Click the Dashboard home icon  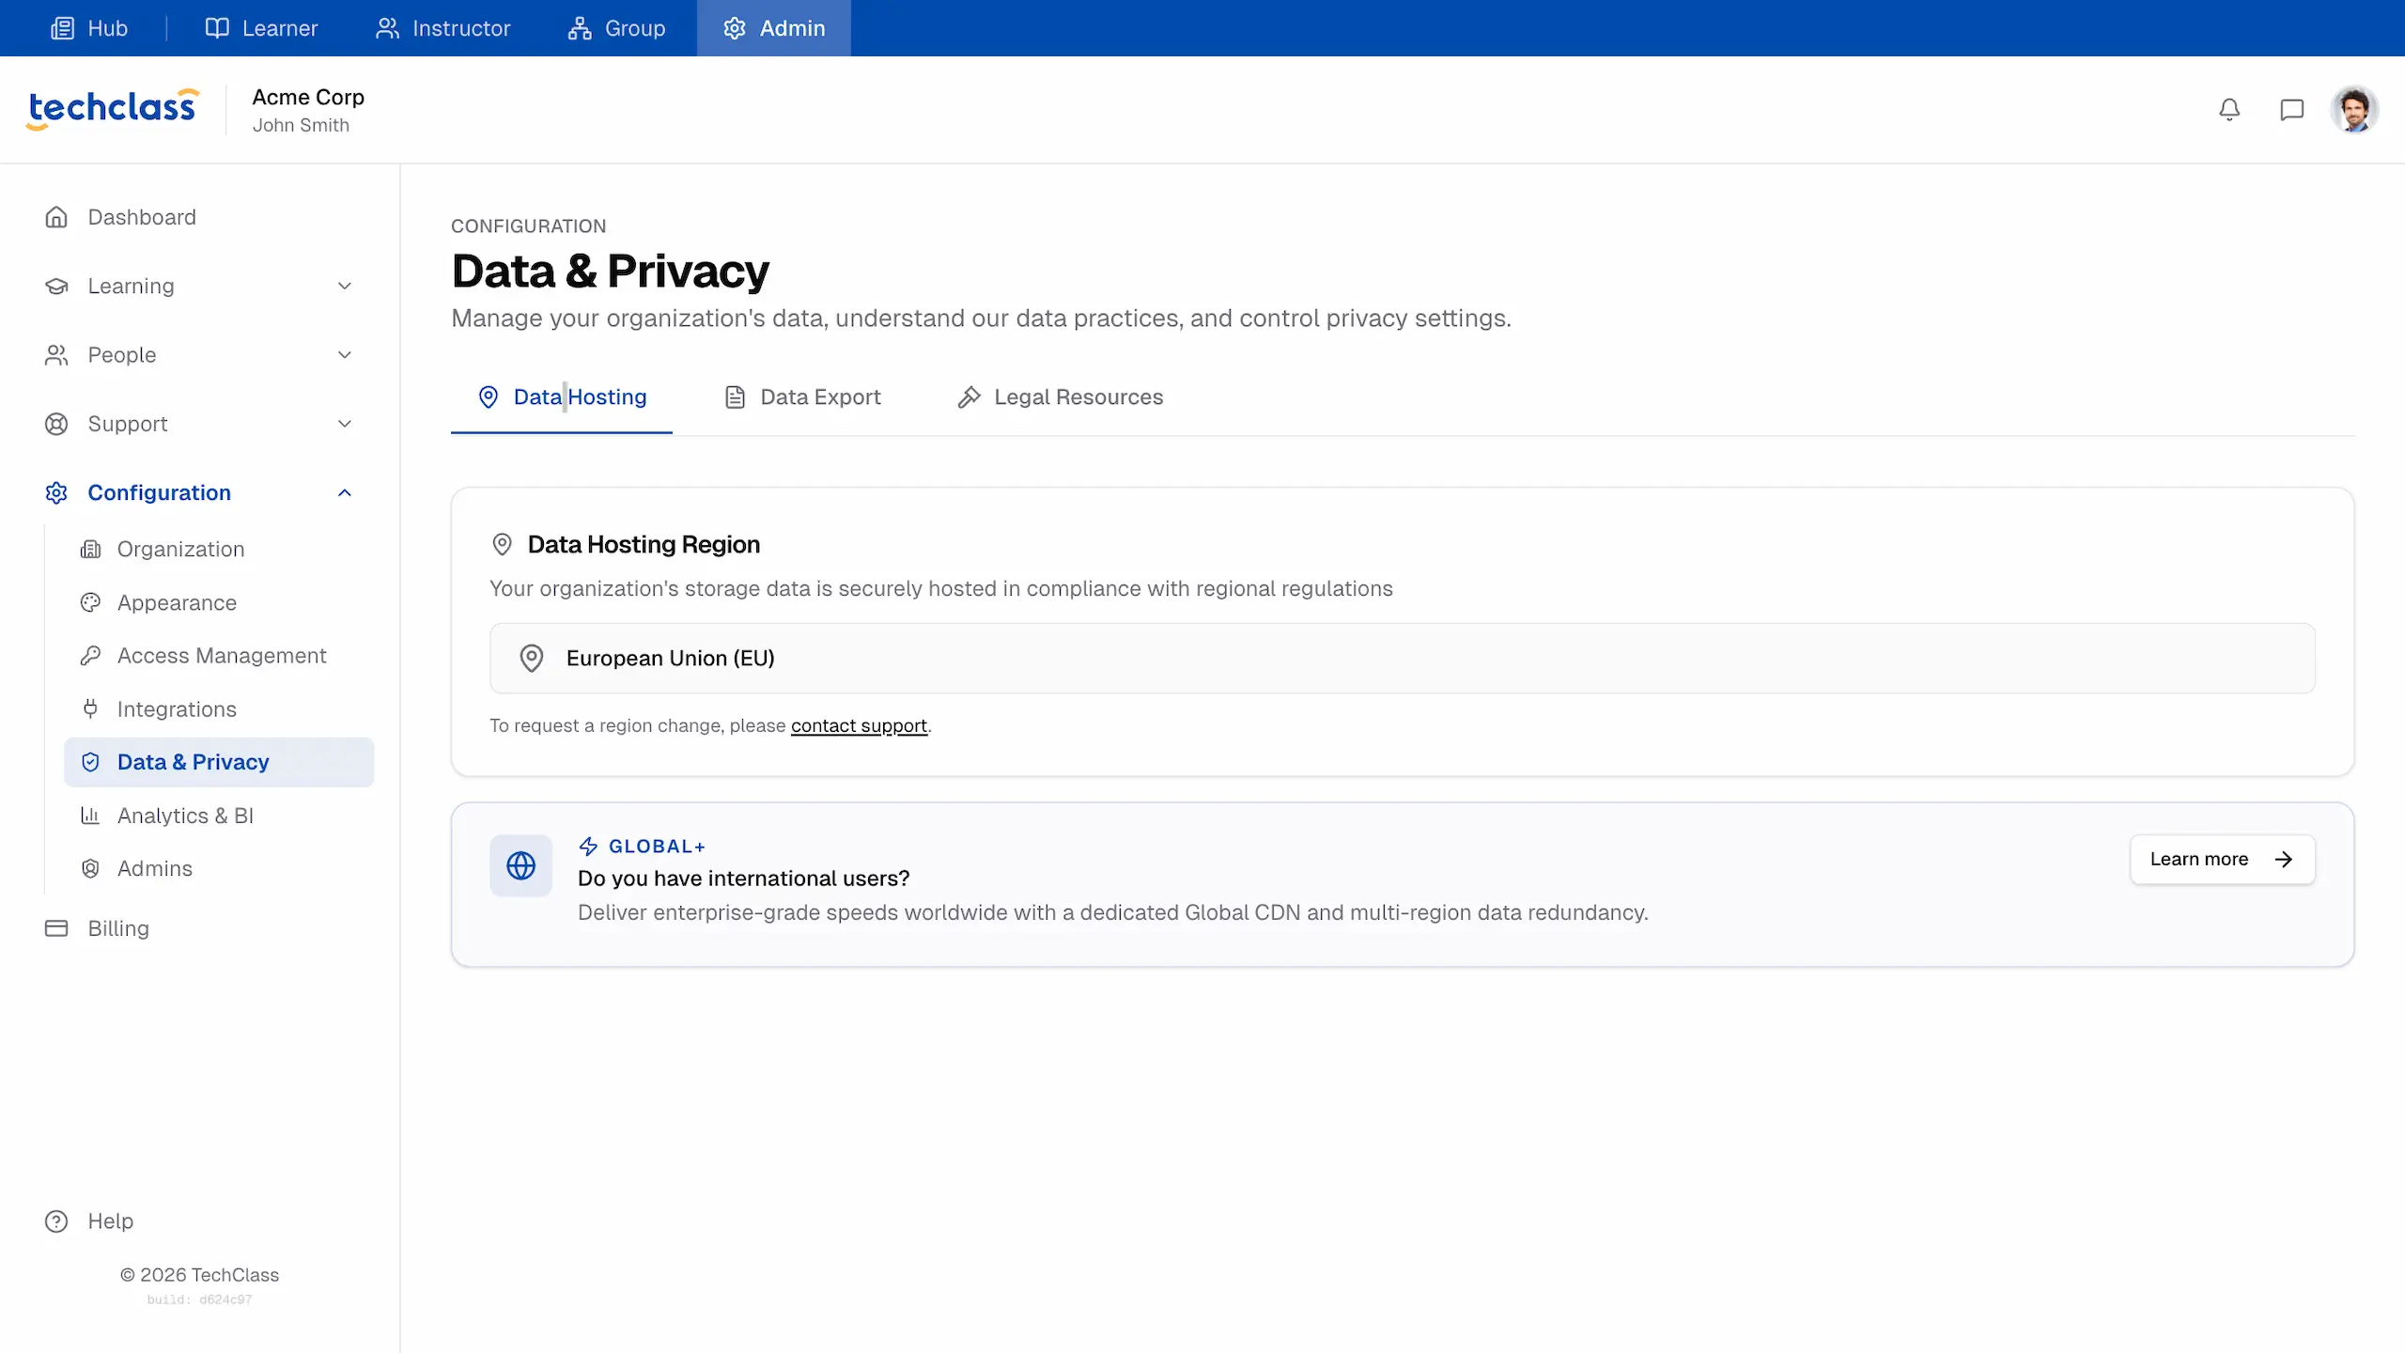pos(56,217)
